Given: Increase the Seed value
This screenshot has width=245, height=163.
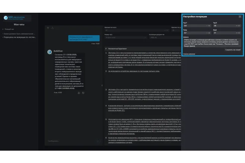Looking at the screenshot, I should pos(240,33).
